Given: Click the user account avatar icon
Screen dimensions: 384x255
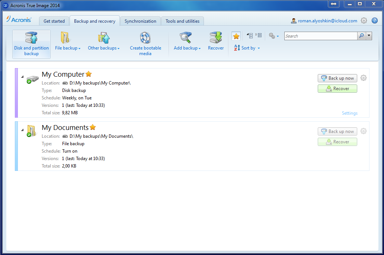Looking at the screenshot, I should (x=294, y=21).
